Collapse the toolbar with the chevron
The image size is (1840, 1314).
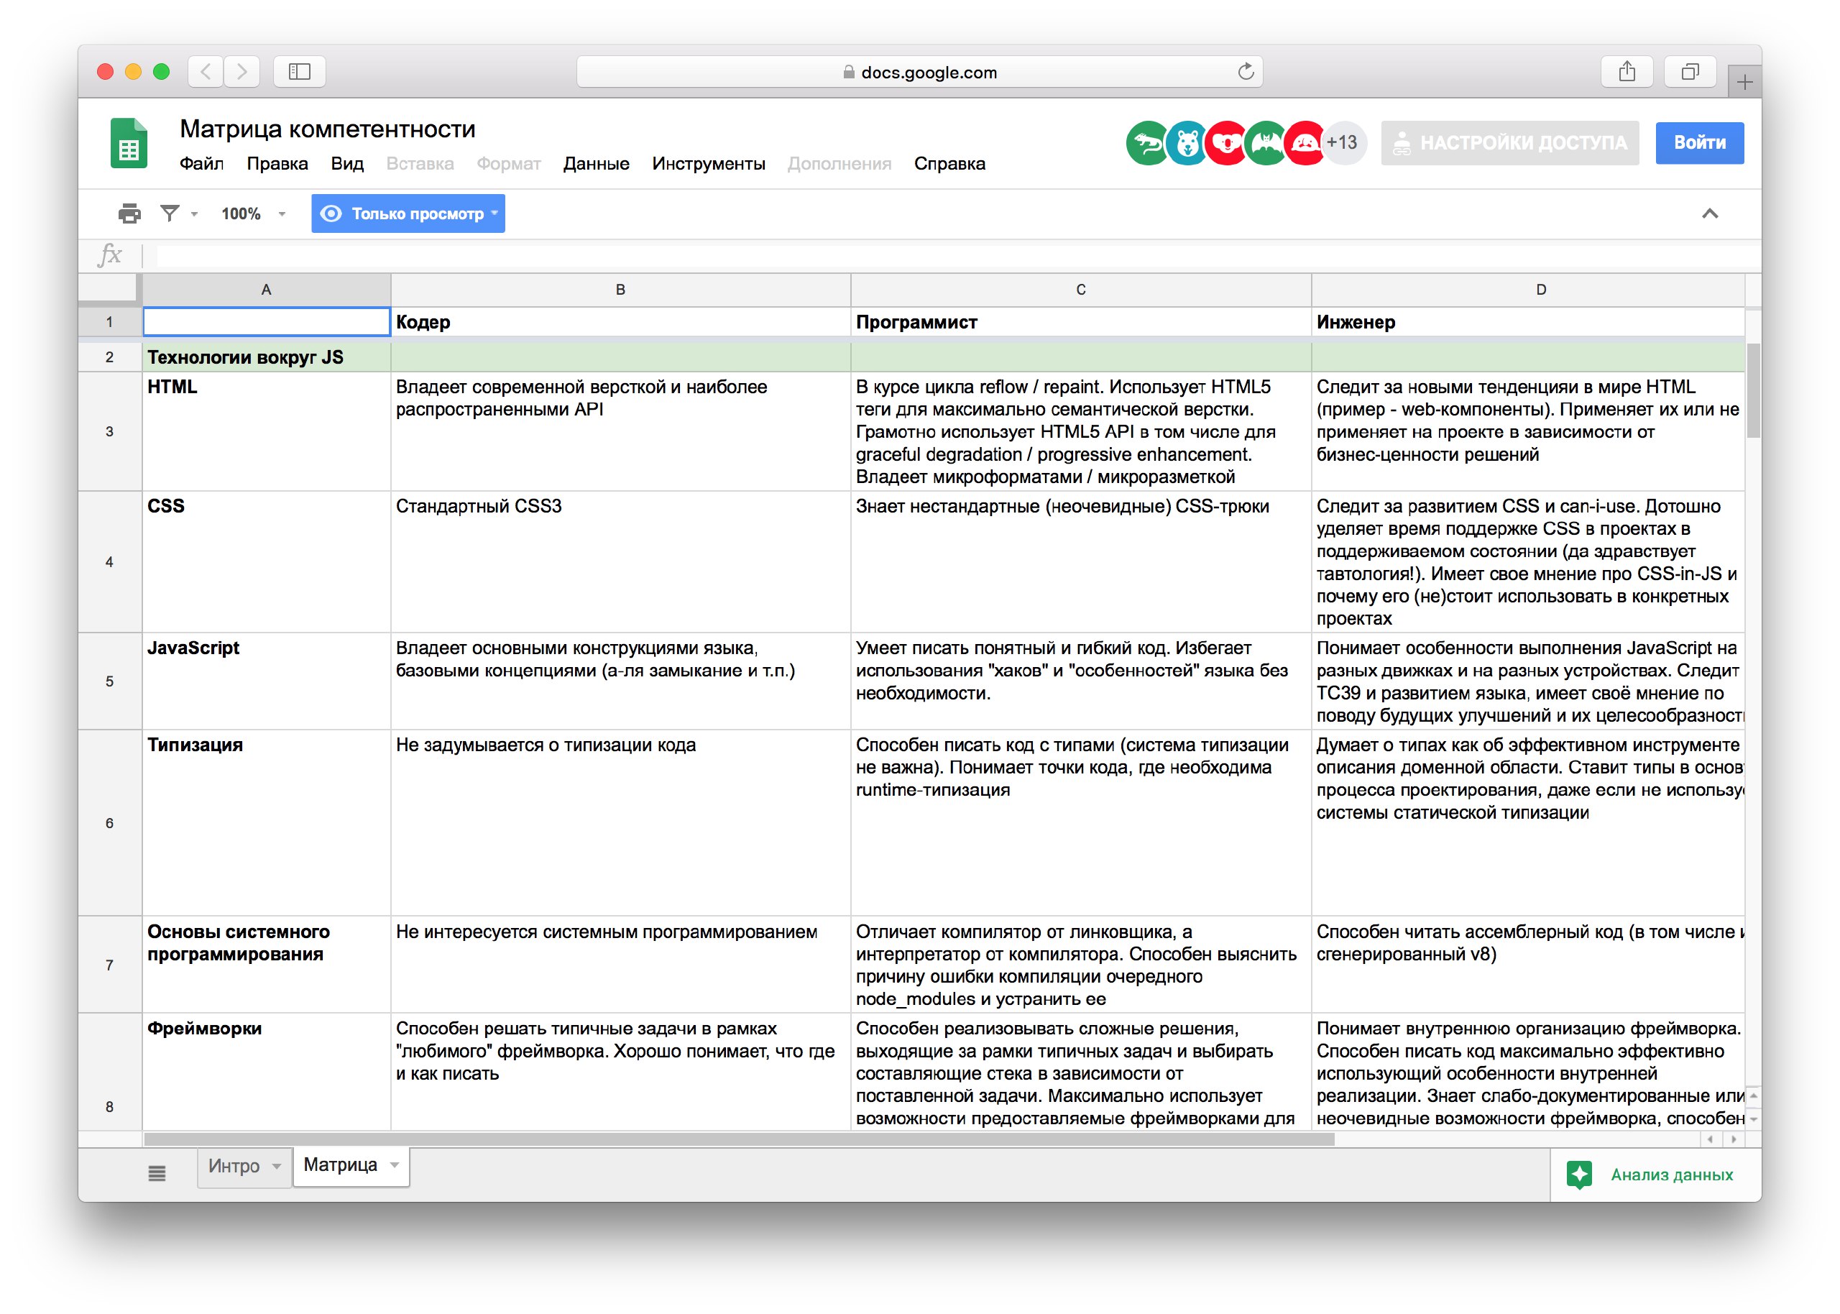pos(1709,213)
